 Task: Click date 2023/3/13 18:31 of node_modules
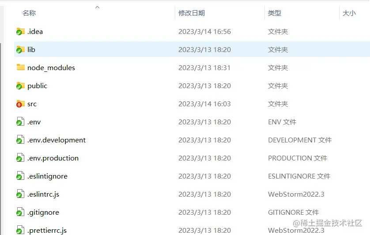204,67
